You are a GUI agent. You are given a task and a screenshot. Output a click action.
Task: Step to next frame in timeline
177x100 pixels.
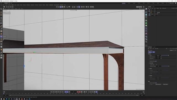59,92
